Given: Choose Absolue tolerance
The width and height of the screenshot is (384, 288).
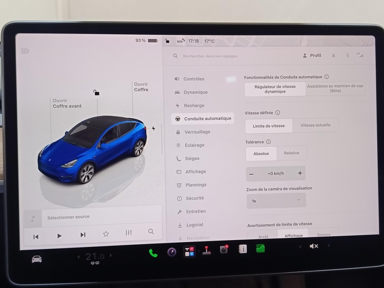Looking at the screenshot, I should 261,153.
